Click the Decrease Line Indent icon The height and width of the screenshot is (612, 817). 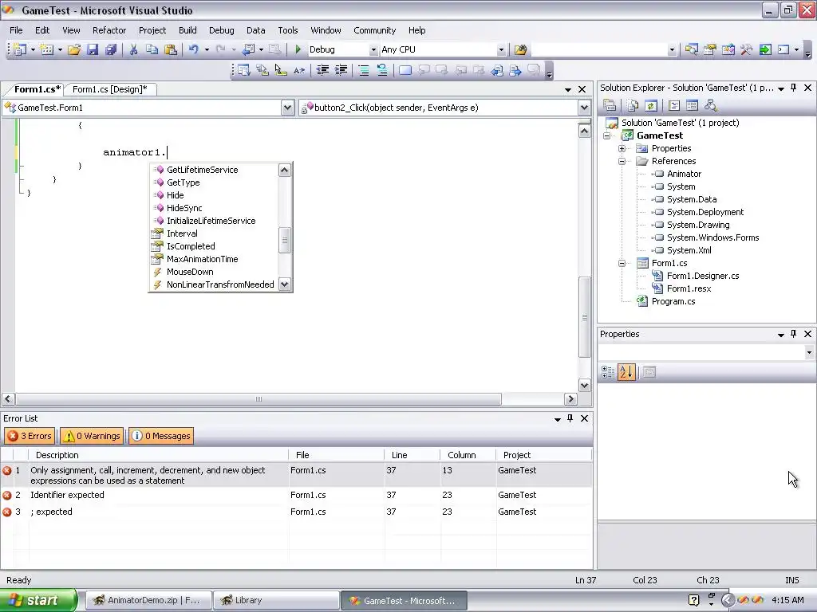click(322, 70)
